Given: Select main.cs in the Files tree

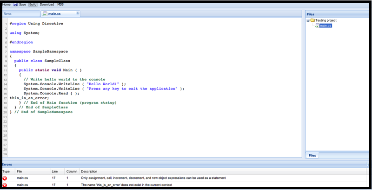Looking at the screenshot, I should 325,26.
